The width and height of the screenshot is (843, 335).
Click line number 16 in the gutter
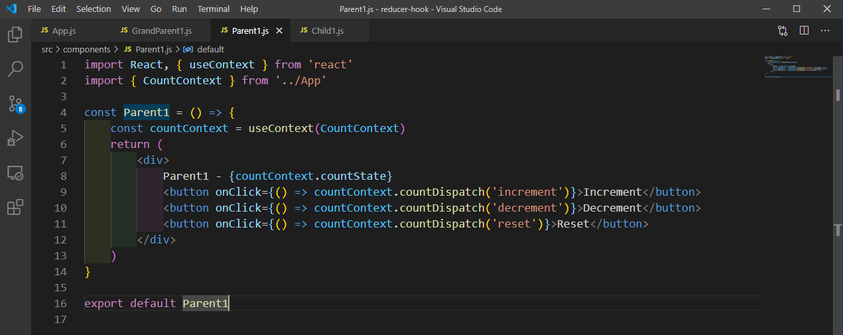[60, 303]
